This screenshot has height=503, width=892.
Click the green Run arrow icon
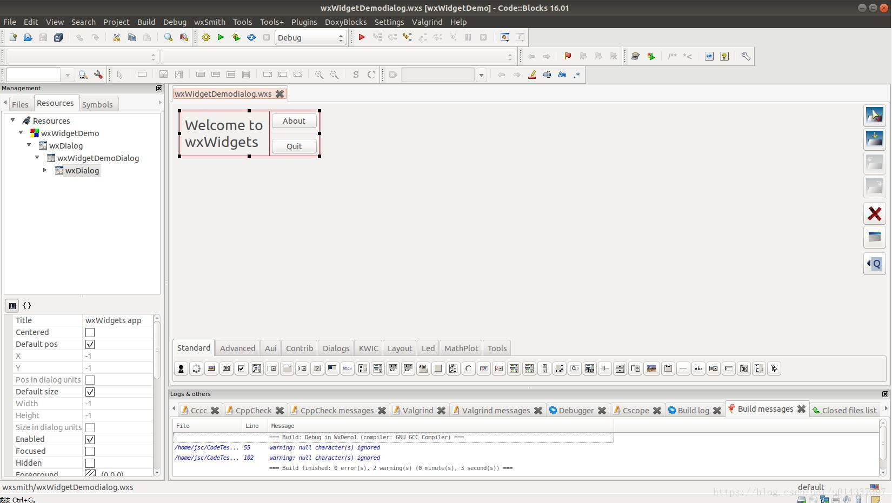pos(221,37)
